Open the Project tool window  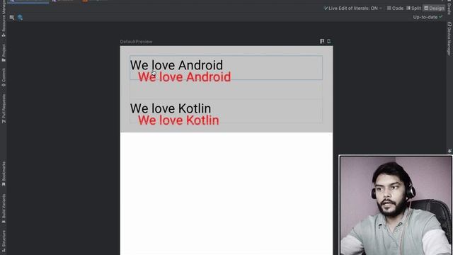(4, 53)
